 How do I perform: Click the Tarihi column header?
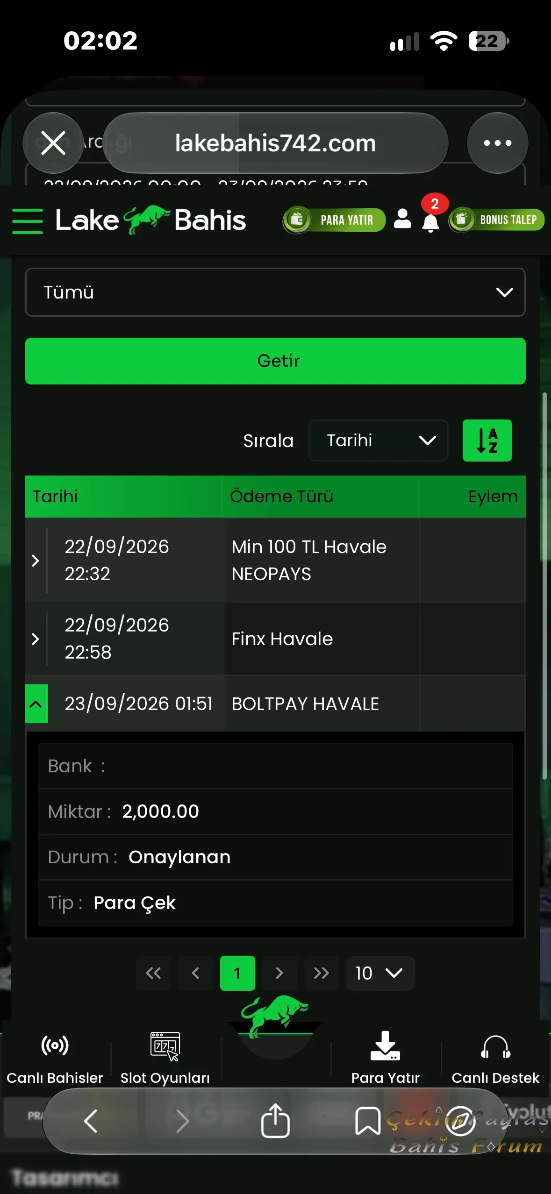click(124, 496)
